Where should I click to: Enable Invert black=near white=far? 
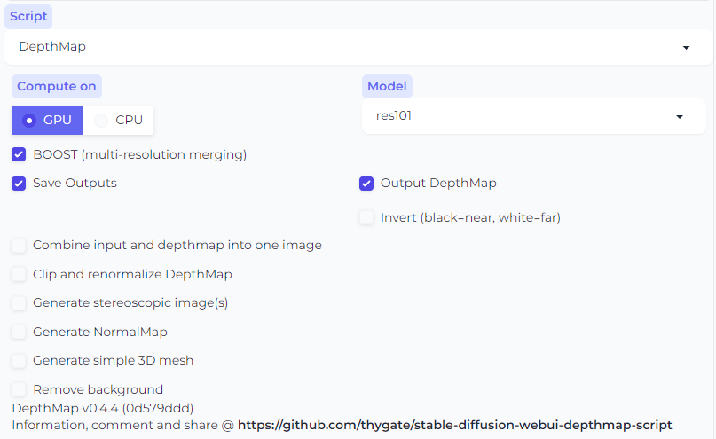366,217
